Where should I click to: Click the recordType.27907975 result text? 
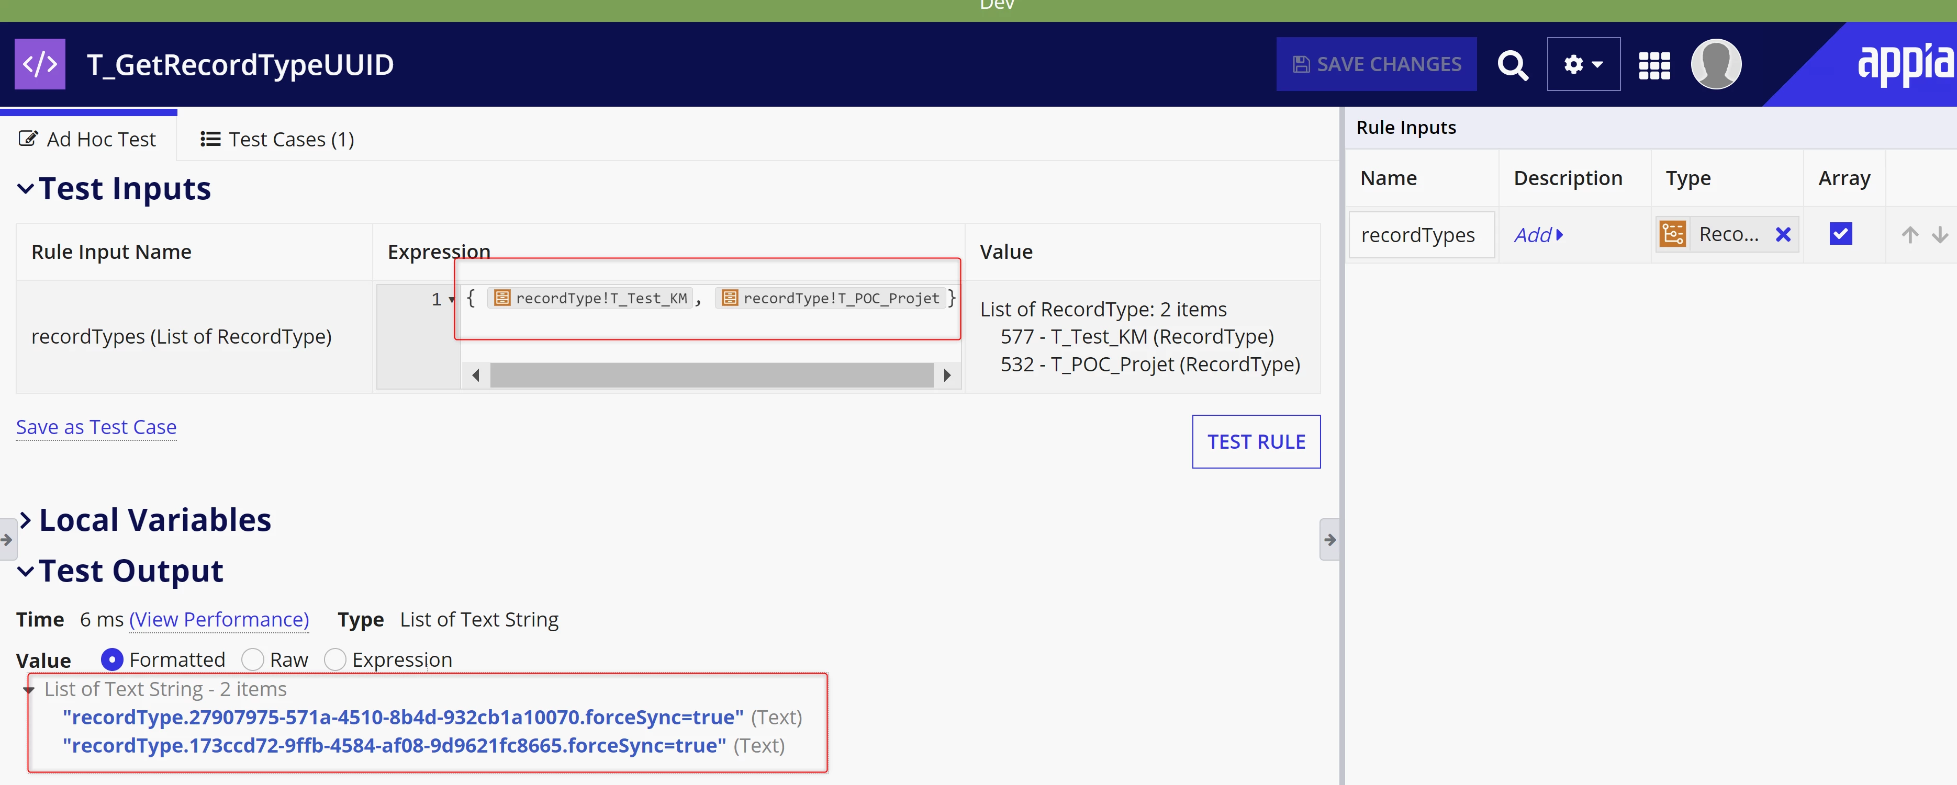click(x=404, y=718)
